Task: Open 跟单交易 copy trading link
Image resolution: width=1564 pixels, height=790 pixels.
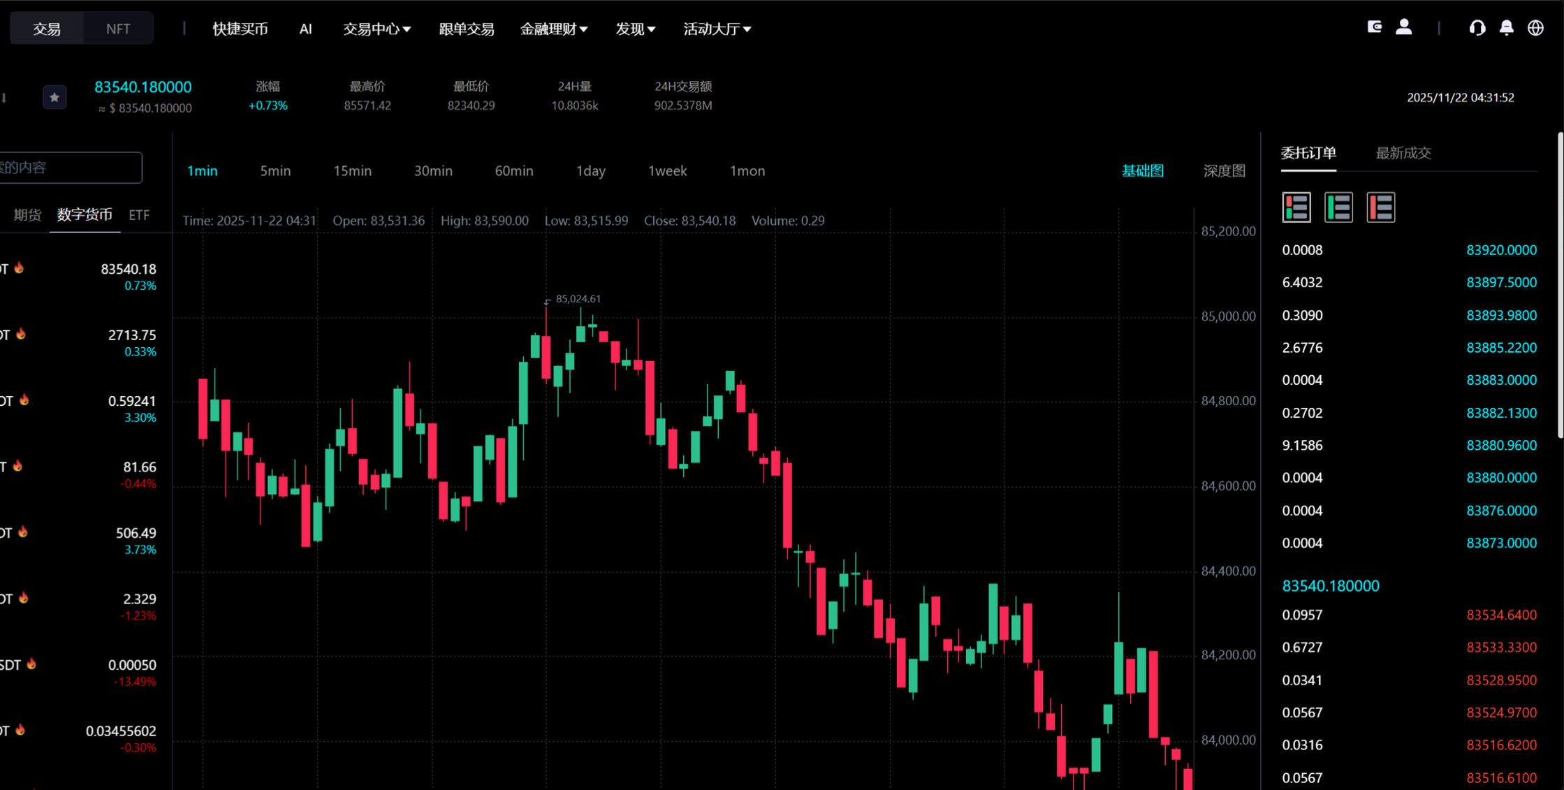Action: (x=466, y=29)
